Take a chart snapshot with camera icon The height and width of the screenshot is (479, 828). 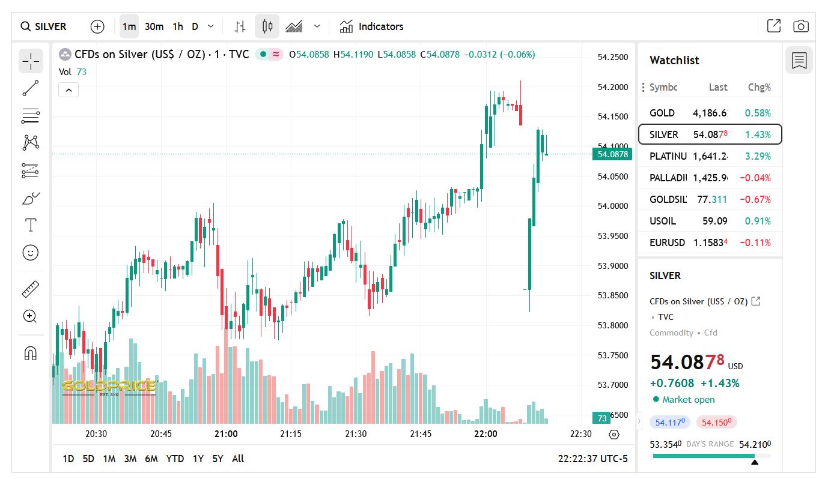click(800, 26)
